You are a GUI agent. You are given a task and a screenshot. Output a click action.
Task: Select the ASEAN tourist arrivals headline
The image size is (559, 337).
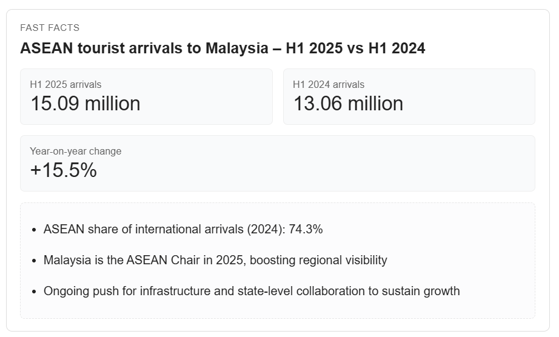pos(223,48)
